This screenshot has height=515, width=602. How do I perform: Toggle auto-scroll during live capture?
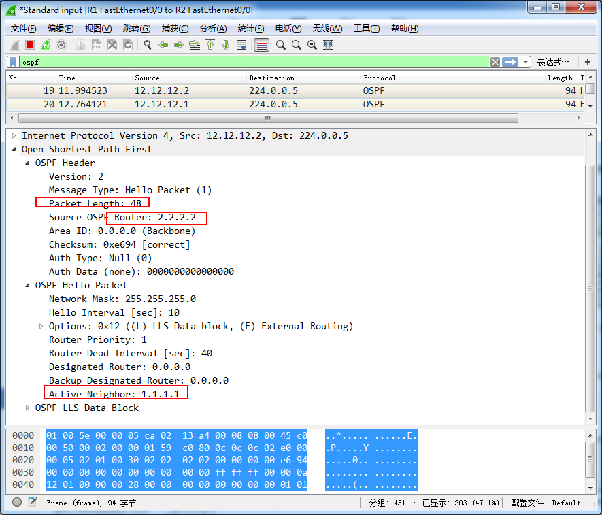(x=241, y=46)
